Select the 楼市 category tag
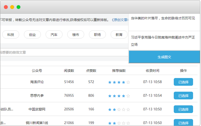 point(76,34)
